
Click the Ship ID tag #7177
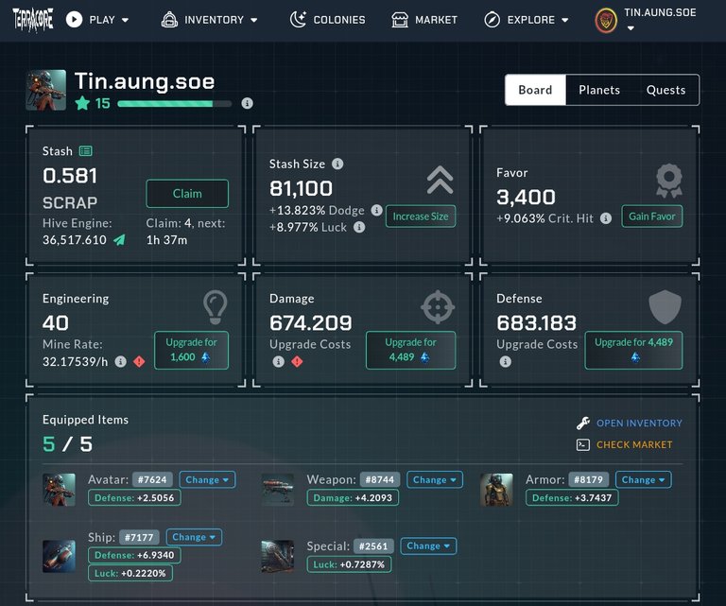(x=139, y=537)
